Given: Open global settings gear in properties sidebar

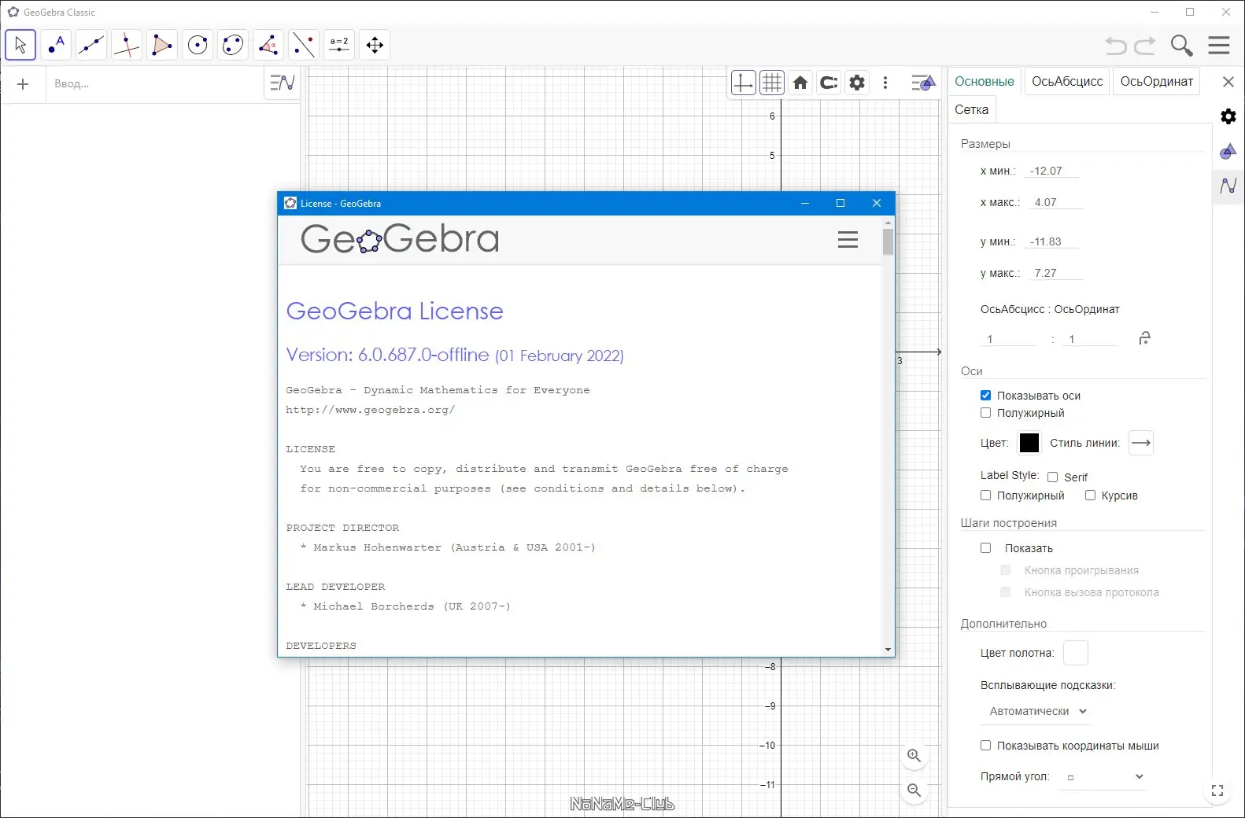Looking at the screenshot, I should point(1228,116).
